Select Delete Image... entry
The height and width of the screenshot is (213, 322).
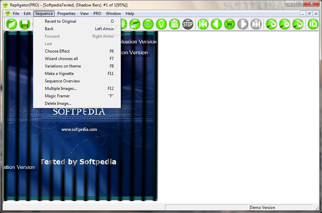77,103
